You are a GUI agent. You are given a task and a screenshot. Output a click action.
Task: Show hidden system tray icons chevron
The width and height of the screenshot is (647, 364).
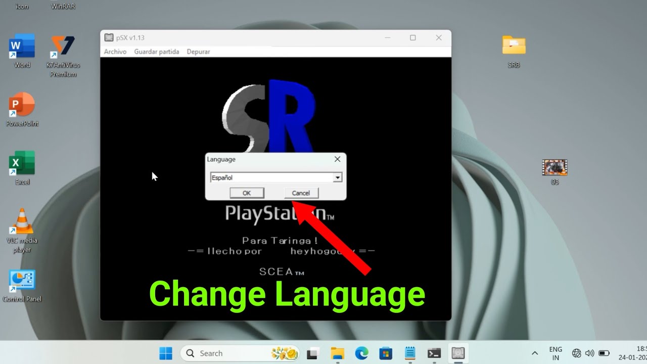[x=535, y=353]
